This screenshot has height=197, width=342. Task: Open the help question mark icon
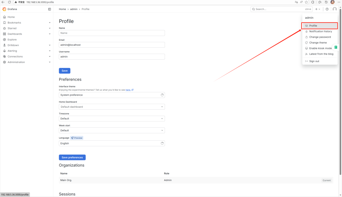(327, 9)
